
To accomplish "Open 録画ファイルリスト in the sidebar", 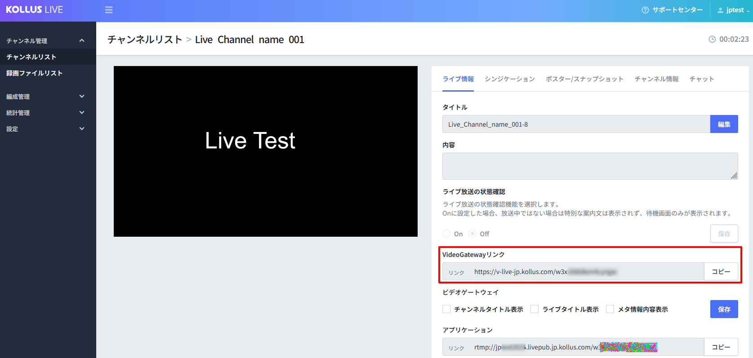I will pyautogui.click(x=48, y=73).
